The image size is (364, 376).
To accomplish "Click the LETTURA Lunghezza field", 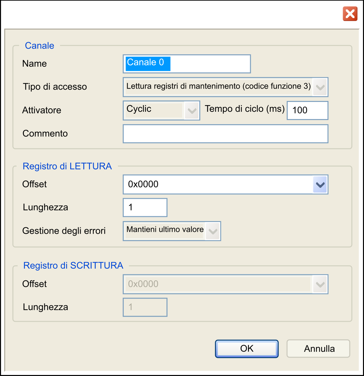I will point(145,207).
